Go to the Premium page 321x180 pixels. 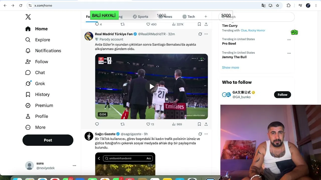39,105
